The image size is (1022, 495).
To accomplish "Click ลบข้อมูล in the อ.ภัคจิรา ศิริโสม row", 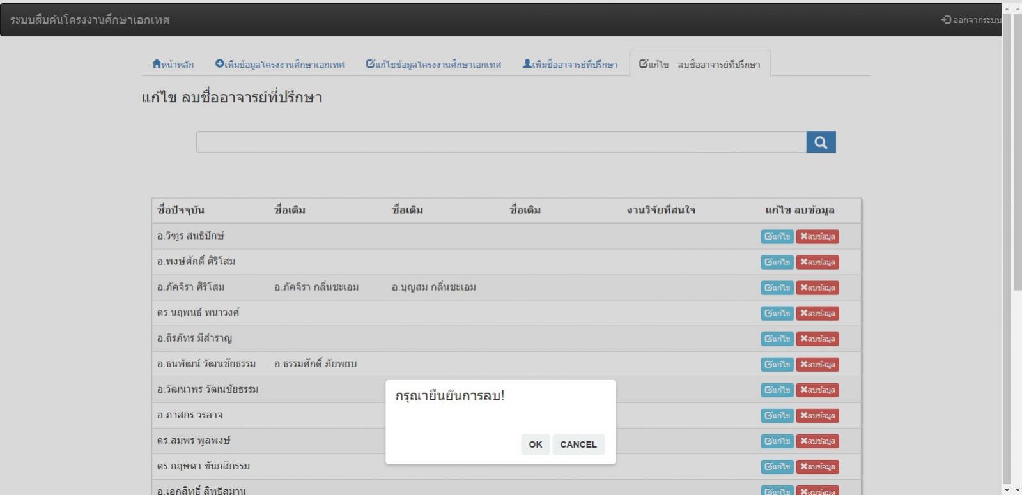I will pyautogui.click(x=817, y=287).
